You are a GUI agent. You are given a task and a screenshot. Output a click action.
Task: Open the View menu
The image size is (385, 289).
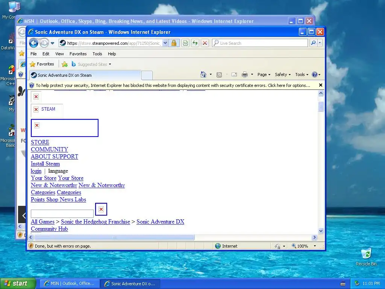coord(59,54)
